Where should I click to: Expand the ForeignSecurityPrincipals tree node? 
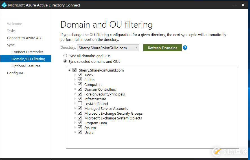tap(75, 94)
